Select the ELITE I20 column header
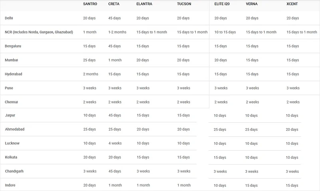320x191 pixels. click(222, 4)
